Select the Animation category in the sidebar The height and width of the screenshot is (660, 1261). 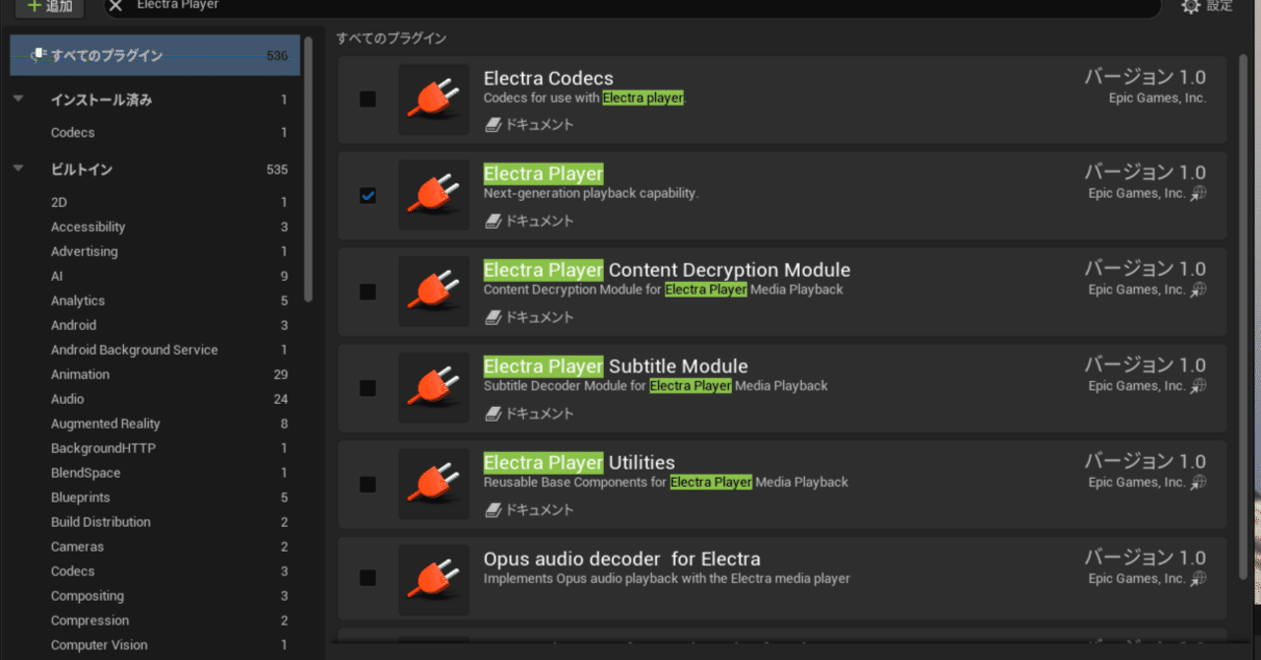tap(80, 374)
